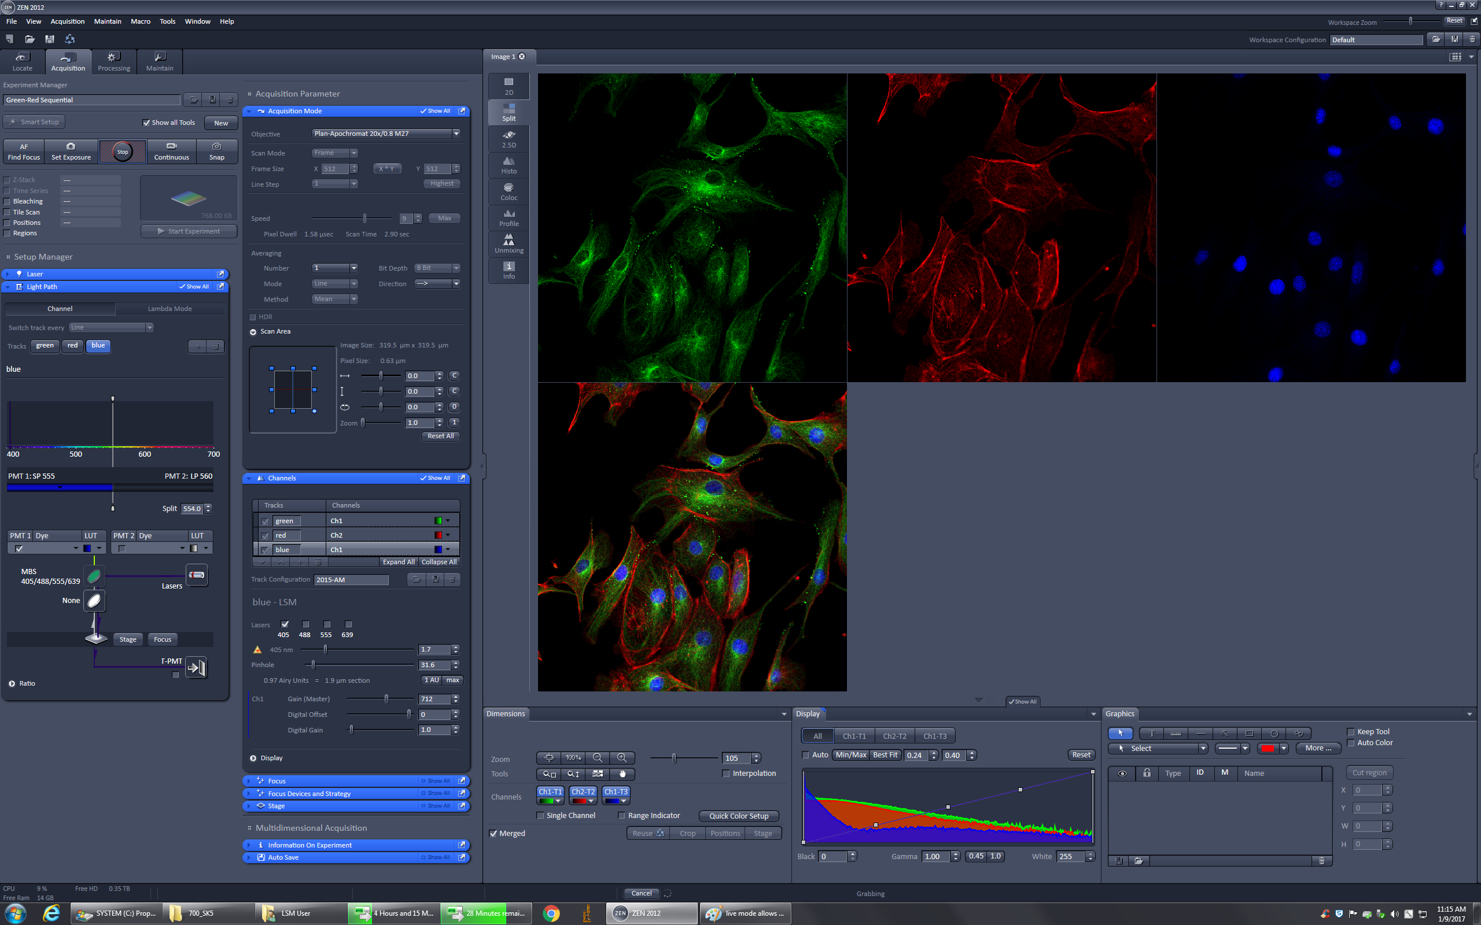Click the Track Configuration name field
Image resolution: width=1481 pixels, height=925 pixels.
351,579
